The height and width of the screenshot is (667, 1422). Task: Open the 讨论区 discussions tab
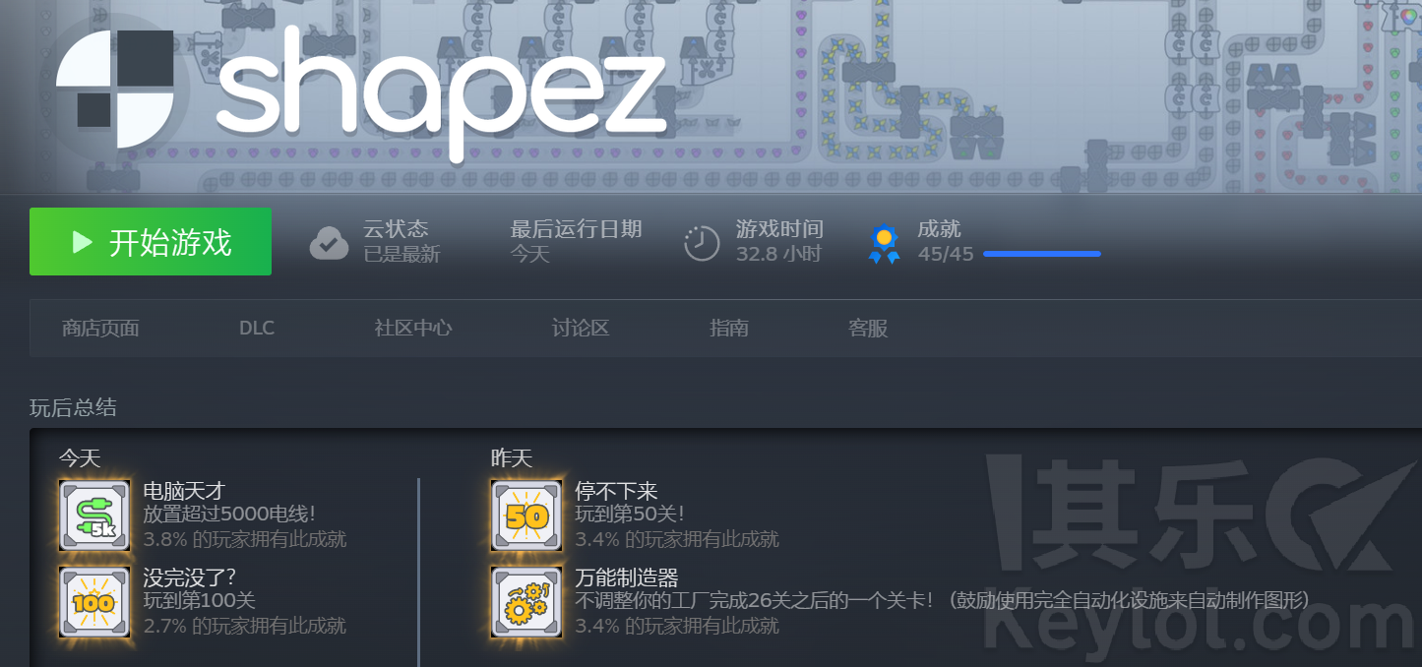coord(581,329)
